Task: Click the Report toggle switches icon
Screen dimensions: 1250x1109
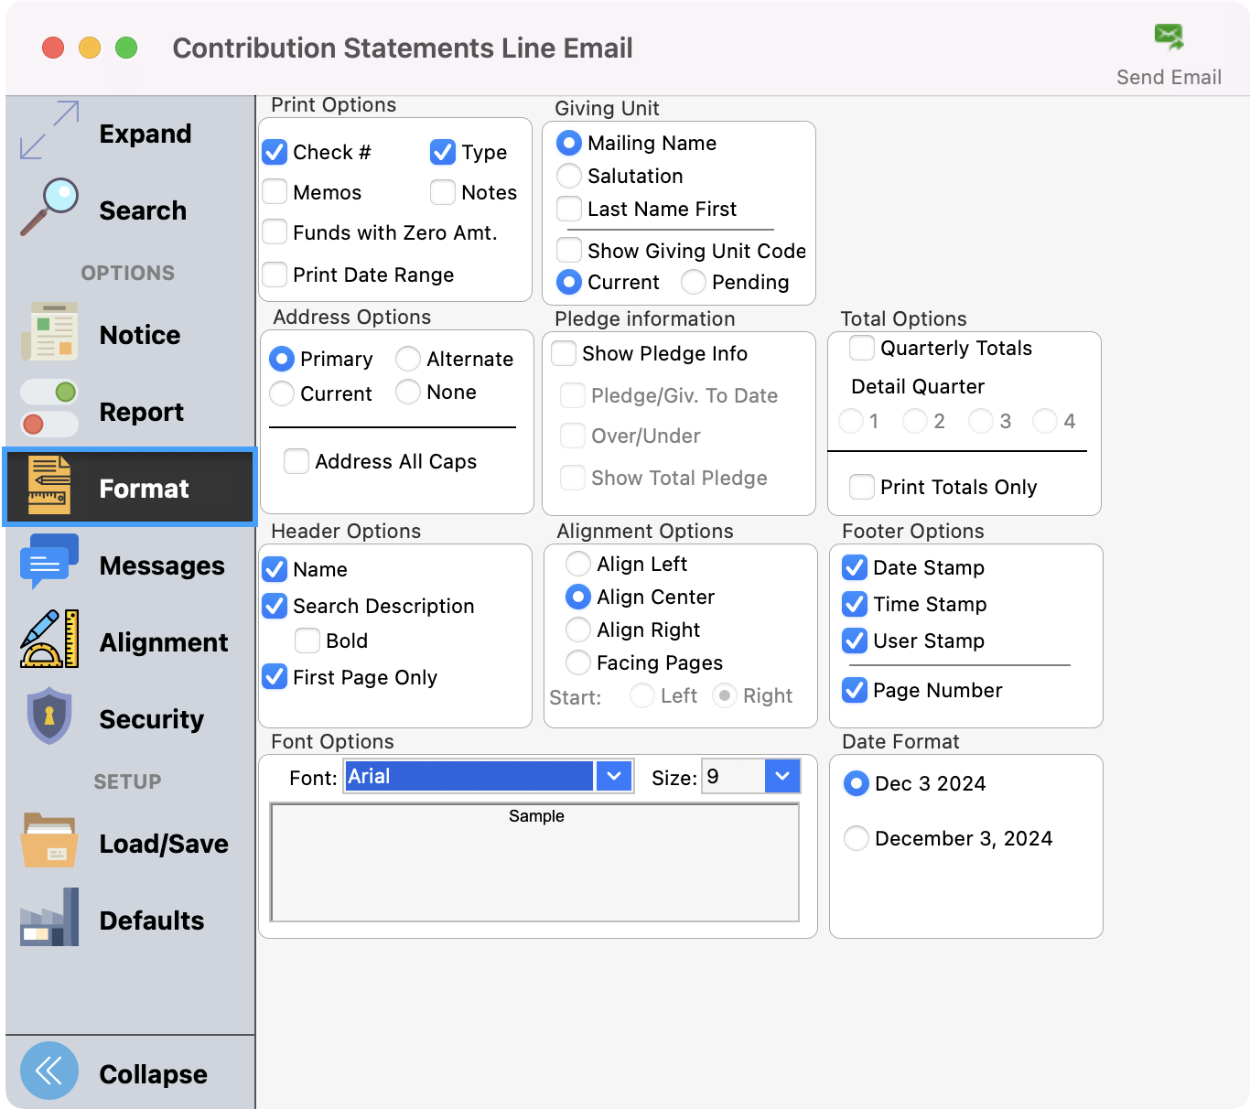Action: point(49,409)
